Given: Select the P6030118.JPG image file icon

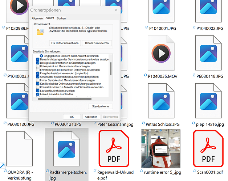Looking at the screenshot, I should pyautogui.click(x=208, y=53).
